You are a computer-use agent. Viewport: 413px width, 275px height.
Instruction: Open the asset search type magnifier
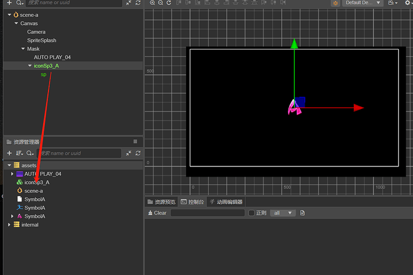[x=30, y=153]
